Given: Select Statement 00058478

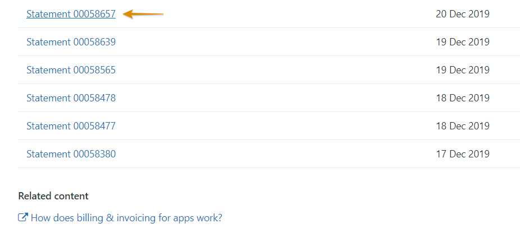Looking at the screenshot, I should point(71,98).
